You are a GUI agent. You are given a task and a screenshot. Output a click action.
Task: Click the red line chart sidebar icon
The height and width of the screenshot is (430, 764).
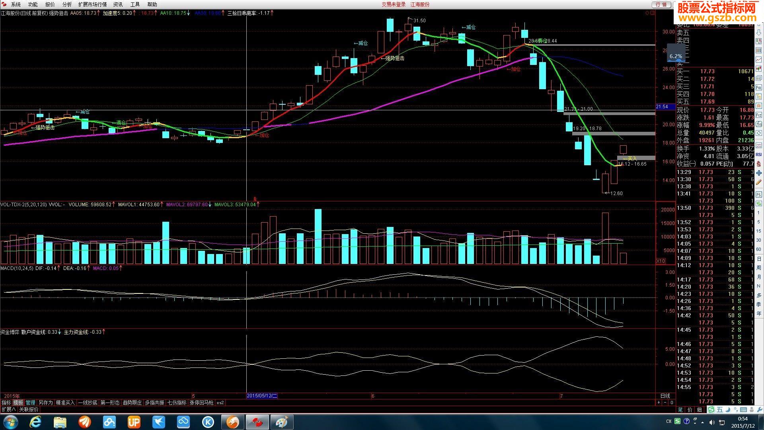(759, 59)
